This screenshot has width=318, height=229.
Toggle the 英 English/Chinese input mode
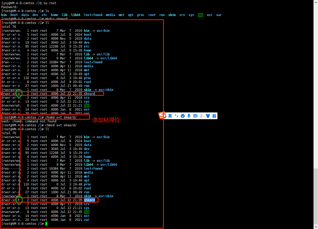pyautogui.click(x=170, y=116)
